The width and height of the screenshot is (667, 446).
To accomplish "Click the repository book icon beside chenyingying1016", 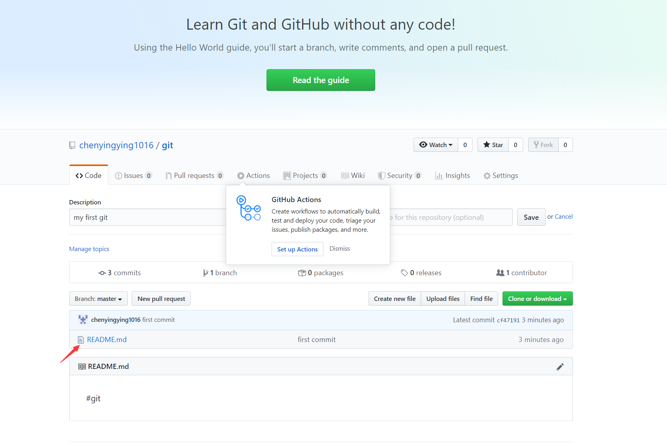I will tap(72, 145).
